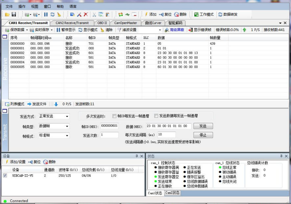Click the 数据(HEX) input field
291x204 pixels.
[x=168, y=126]
